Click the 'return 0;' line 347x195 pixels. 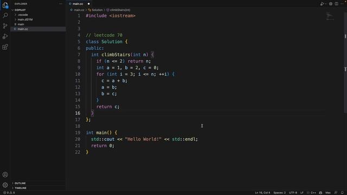point(102,146)
